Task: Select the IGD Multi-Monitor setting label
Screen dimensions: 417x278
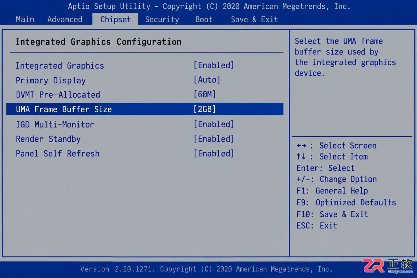Action: pyautogui.click(x=55, y=125)
